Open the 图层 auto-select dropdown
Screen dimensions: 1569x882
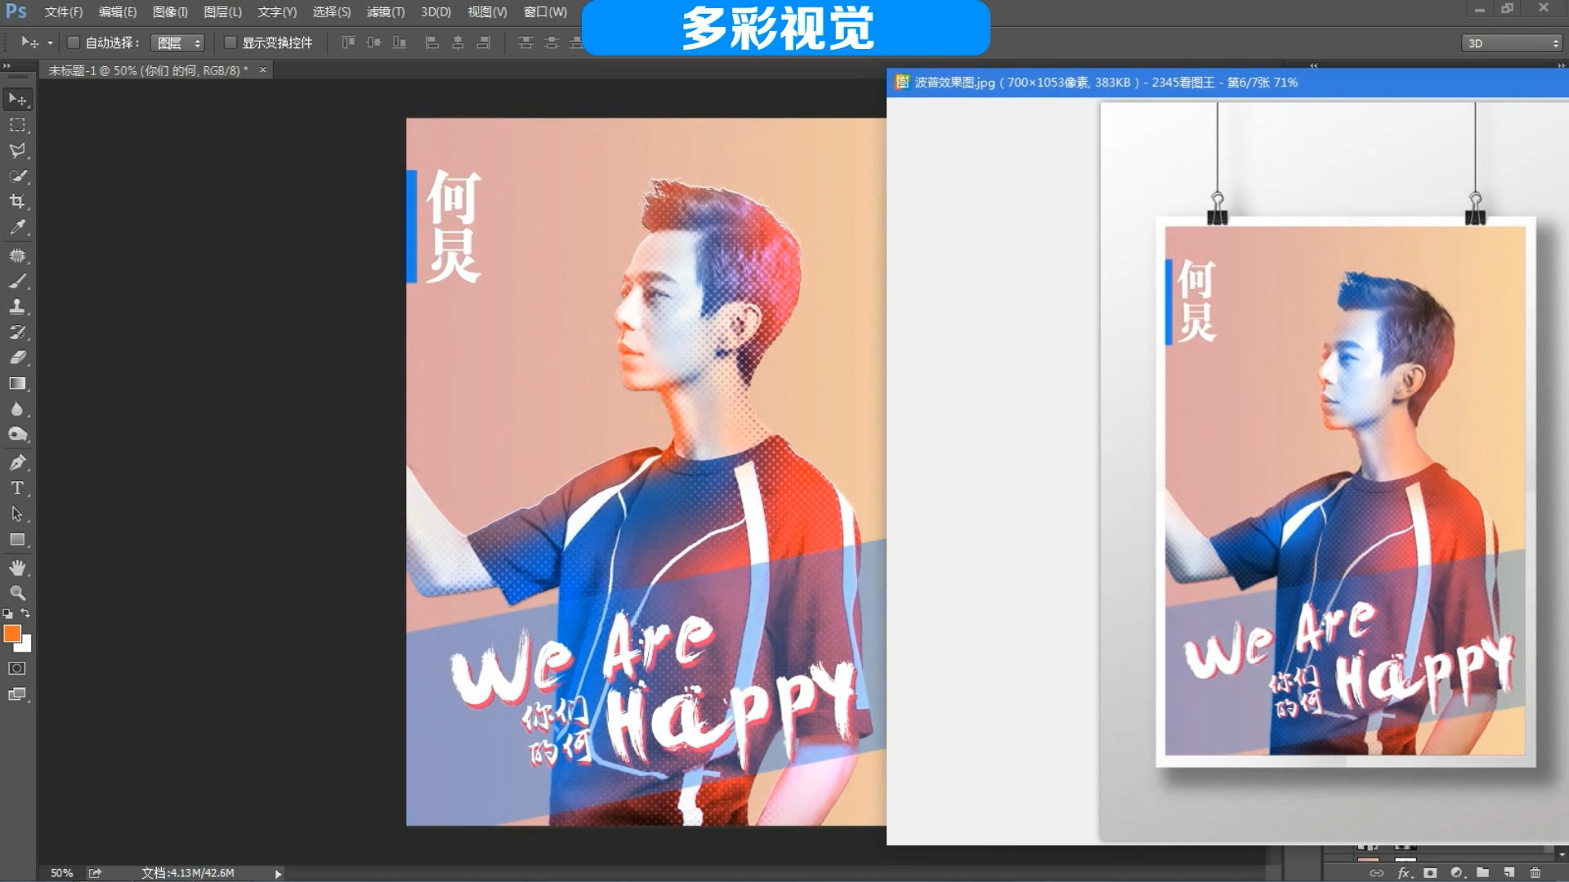point(178,43)
